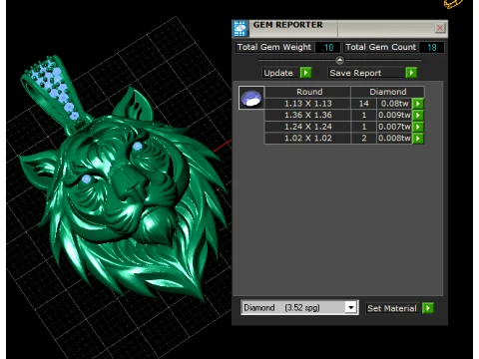
Task: Select the round gem thumbnail
Action: [251, 98]
